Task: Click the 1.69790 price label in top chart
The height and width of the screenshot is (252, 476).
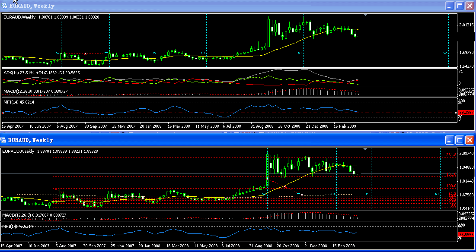Action: (467, 53)
